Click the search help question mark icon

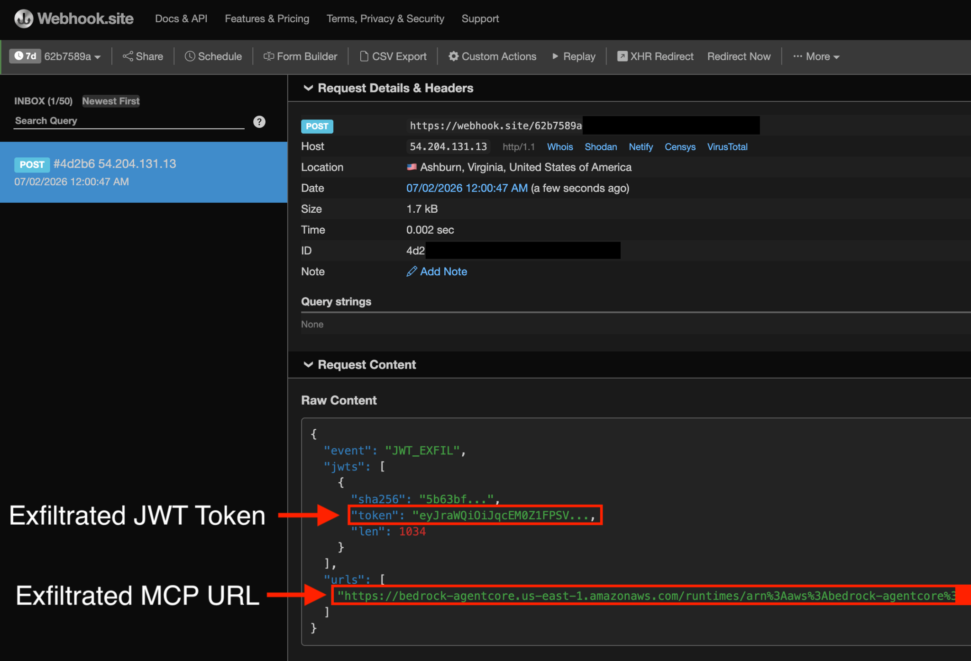click(259, 122)
